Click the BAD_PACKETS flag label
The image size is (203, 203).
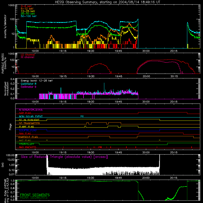pyautogui.click(x=28, y=147)
